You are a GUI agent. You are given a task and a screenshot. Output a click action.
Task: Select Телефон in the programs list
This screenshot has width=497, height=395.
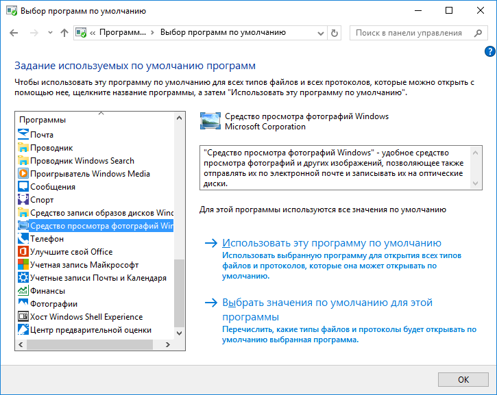click(x=47, y=239)
